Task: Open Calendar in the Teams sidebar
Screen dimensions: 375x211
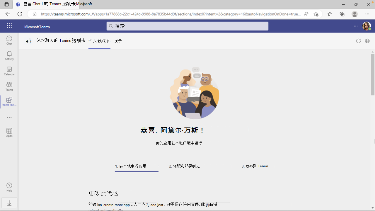Action: pyautogui.click(x=9, y=71)
